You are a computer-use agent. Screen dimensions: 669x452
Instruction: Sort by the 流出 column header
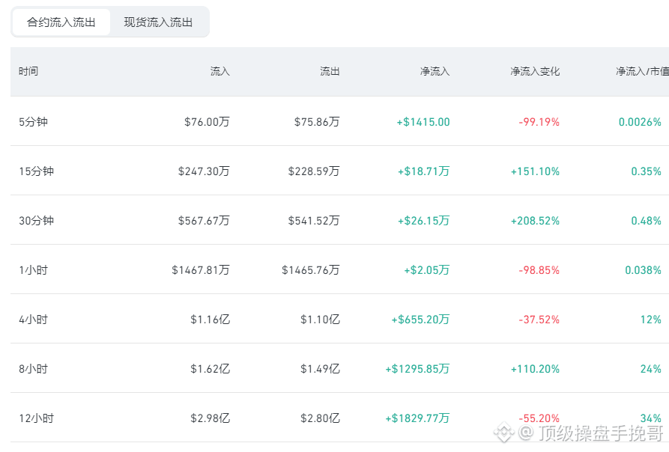(330, 71)
